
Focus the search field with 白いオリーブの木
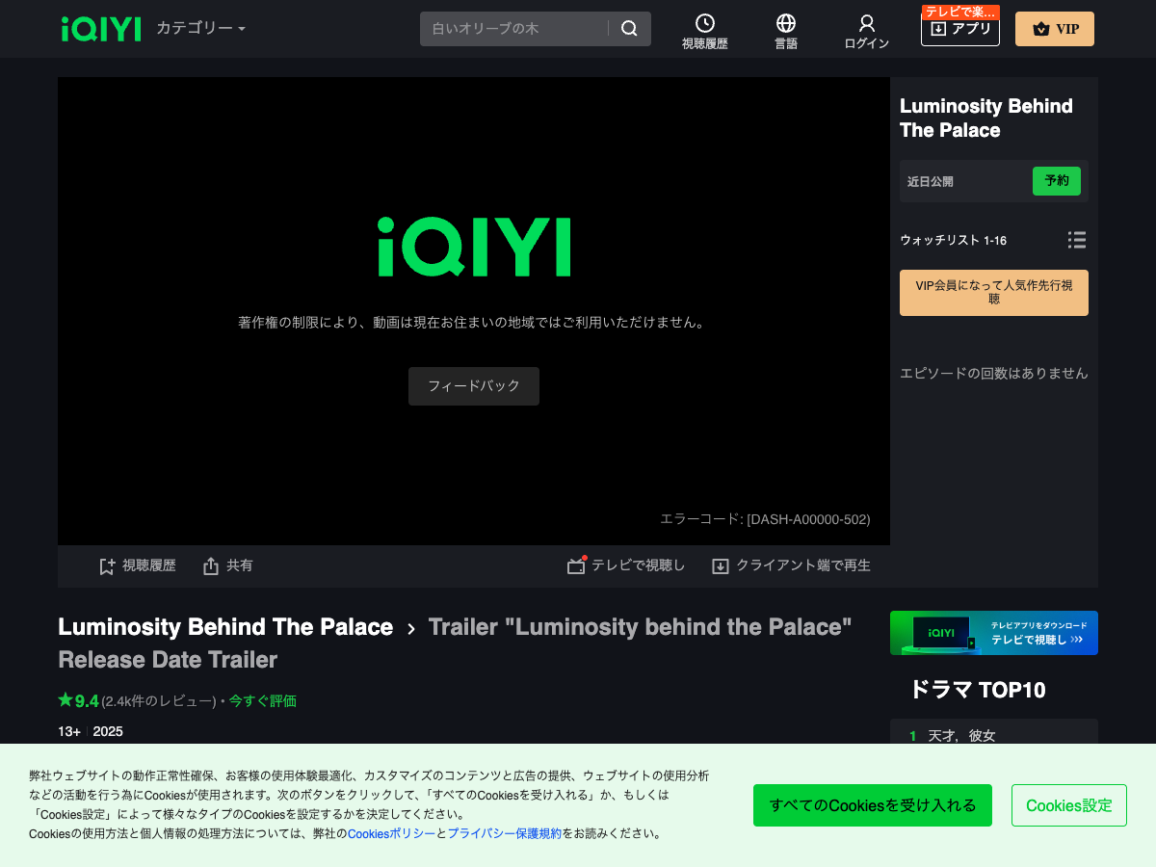click(514, 29)
